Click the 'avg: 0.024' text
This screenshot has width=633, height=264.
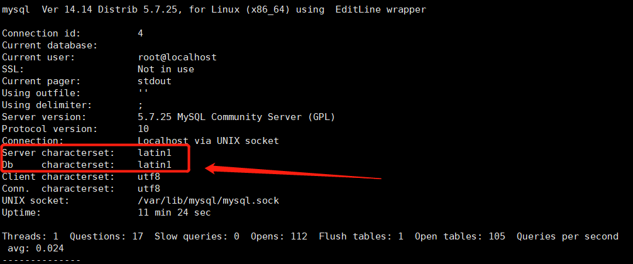pyautogui.click(x=35, y=248)
